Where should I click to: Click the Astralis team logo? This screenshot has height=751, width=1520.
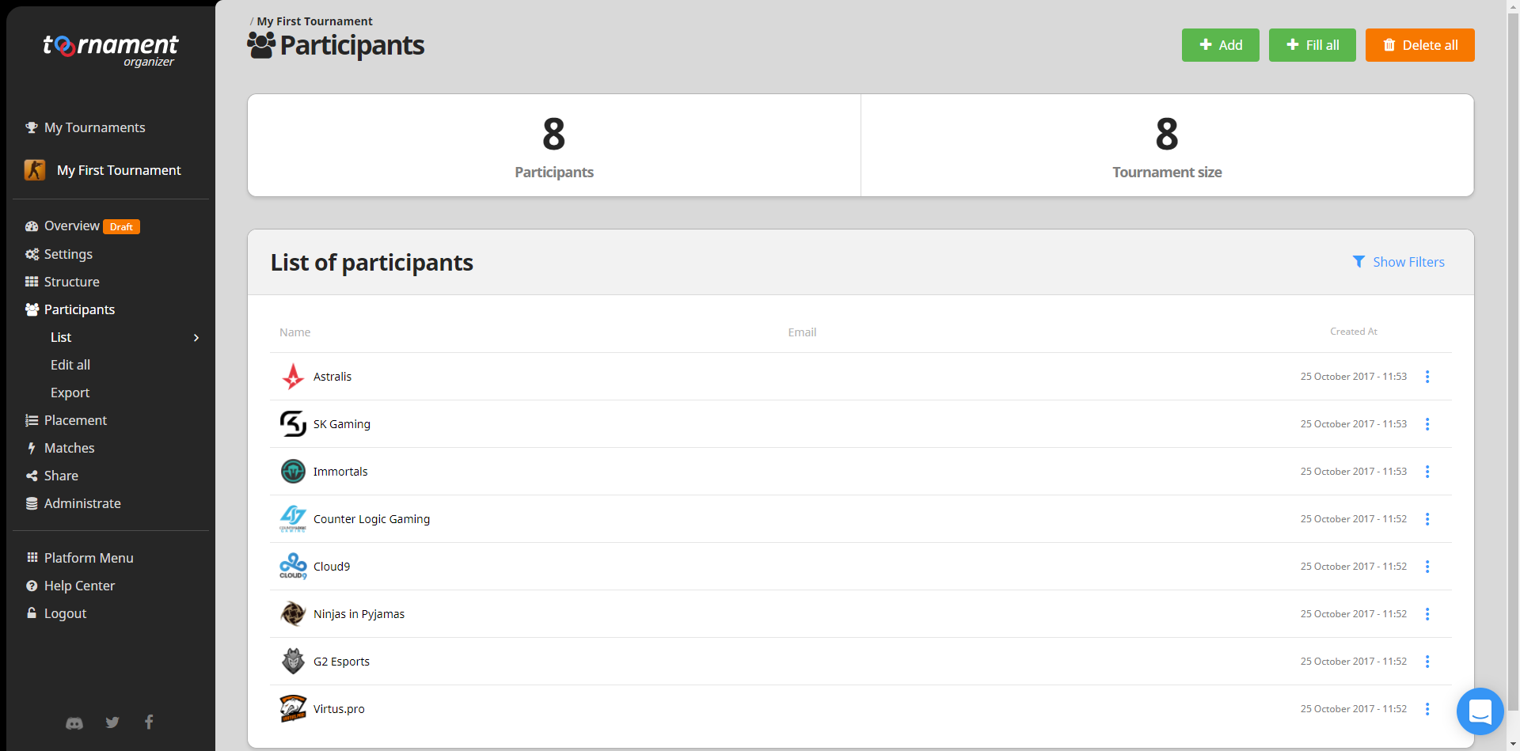tap(293, 377)
